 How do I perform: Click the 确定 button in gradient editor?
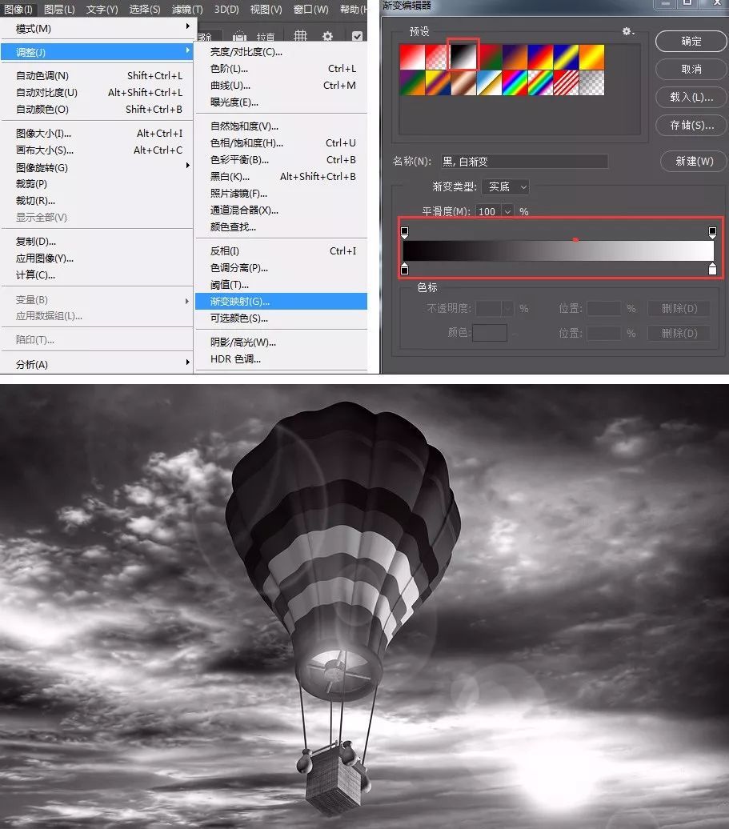point(691,42)
